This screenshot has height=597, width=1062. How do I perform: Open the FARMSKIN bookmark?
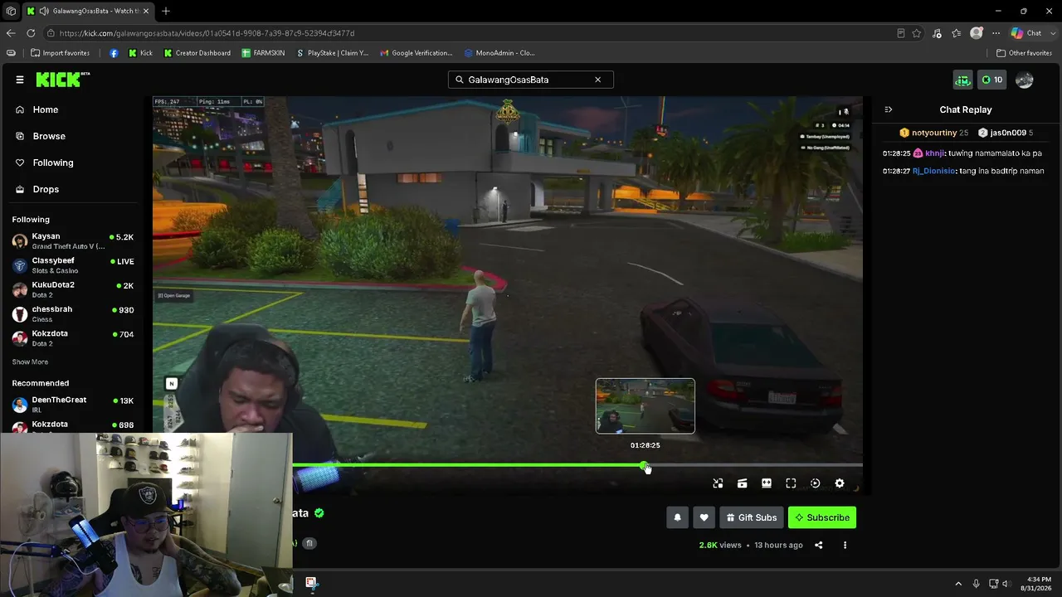pos(263,53)
